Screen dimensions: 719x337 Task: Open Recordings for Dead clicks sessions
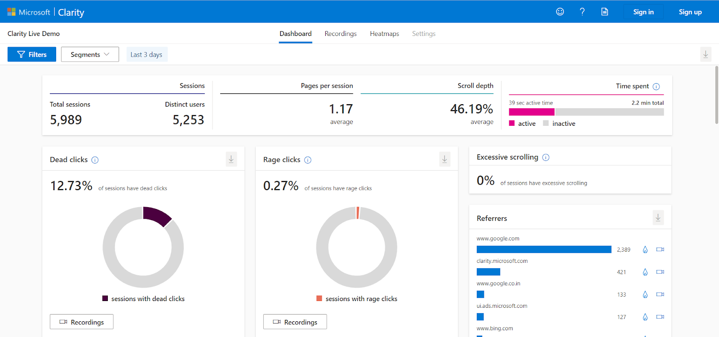coord(81,322)
